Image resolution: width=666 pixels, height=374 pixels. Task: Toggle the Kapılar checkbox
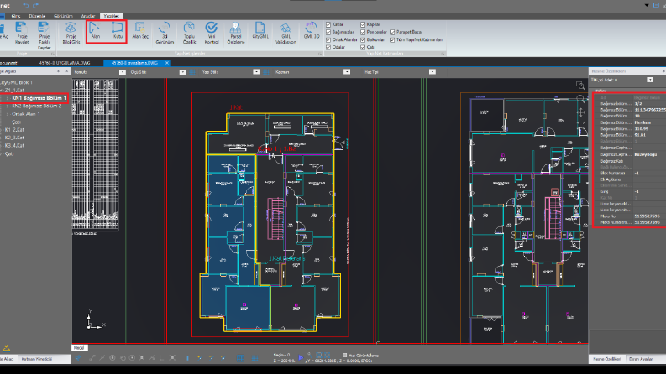click(363, 24)
